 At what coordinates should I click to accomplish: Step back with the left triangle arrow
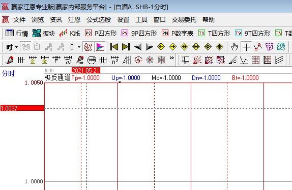coord(138,47)
